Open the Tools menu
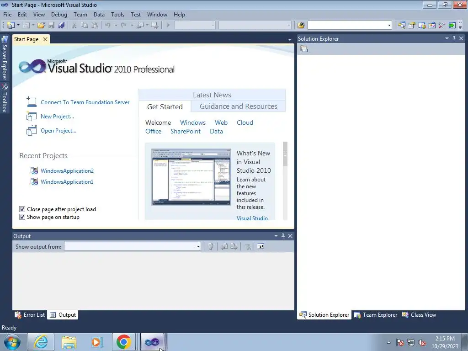Screen dimensions: 468x351 [117, 14]
